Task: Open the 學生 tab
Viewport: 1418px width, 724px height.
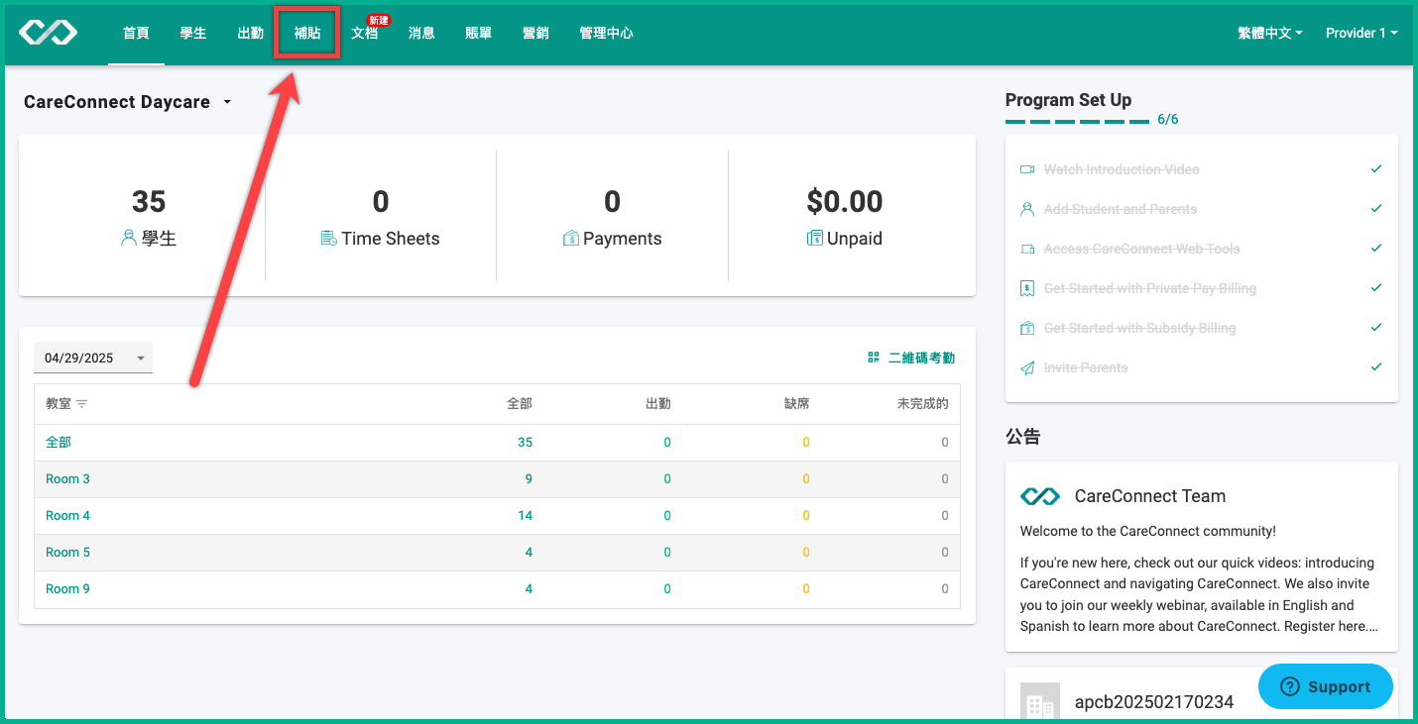Action: tap(193, 33)
